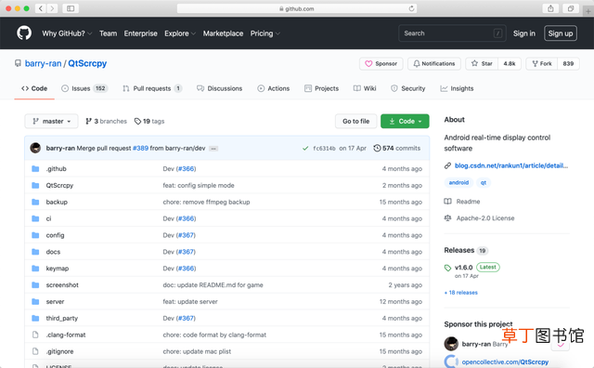
Task: Click the backup folder icon
Action: coord(35,202)
